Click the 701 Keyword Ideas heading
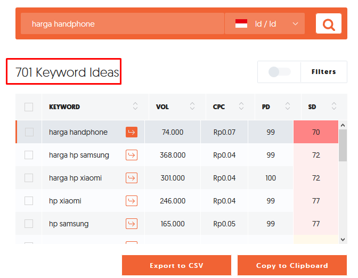 [x=67, y=72]
